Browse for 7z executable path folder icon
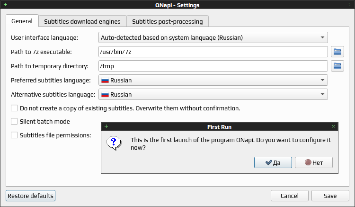The width and height of the screenshot is (355, 207). click(x=337, y=52)
